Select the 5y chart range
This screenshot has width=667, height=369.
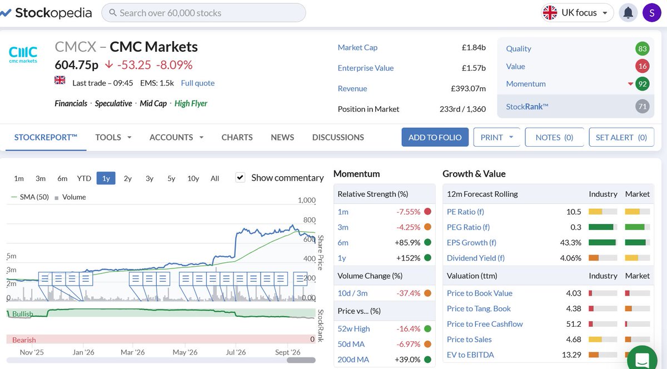(x=171, y=178)
